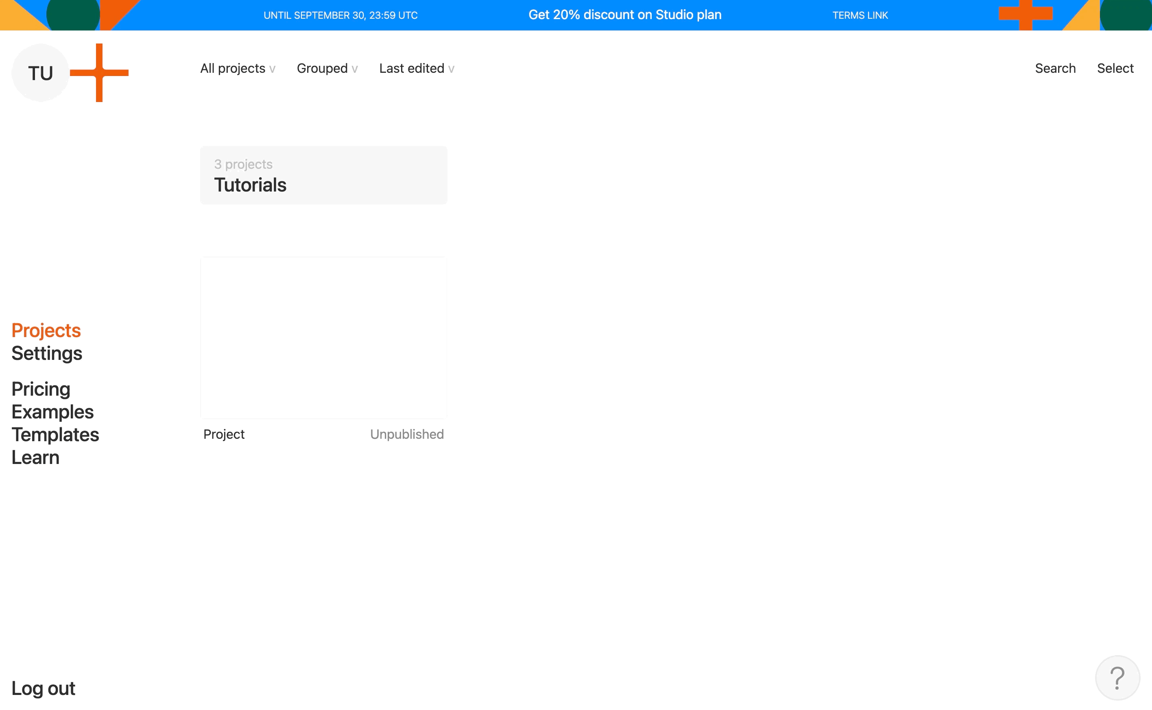Click the Learn section in sidebar
This screenshot has height=710, width=1152.
(x=35, y=457)
